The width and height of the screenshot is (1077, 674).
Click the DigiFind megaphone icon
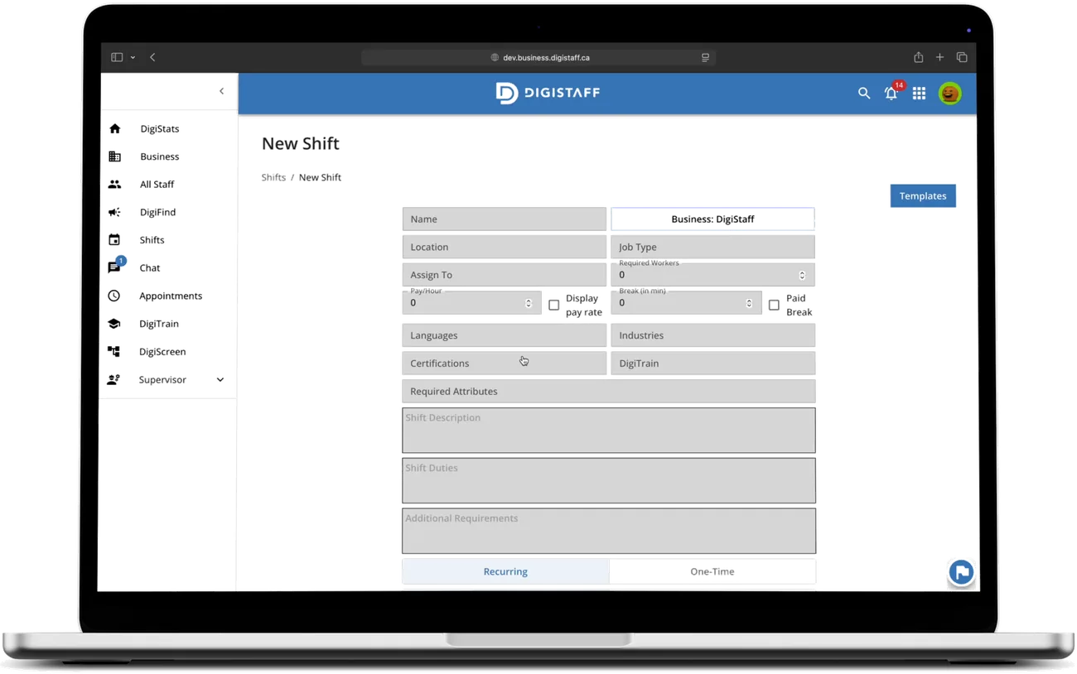click(114, 212)
